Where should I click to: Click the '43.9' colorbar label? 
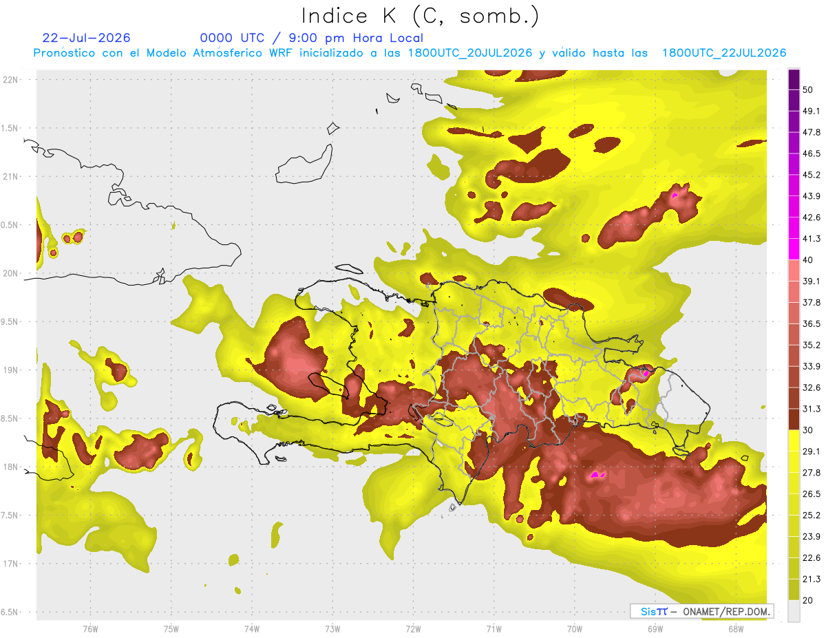pyautogui.click(x=811, y=196)
